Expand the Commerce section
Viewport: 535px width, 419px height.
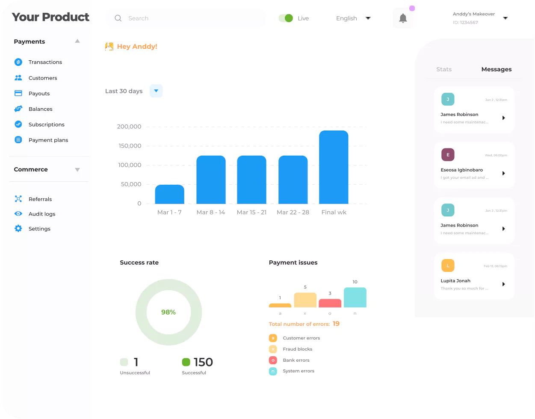click(77, 170)
